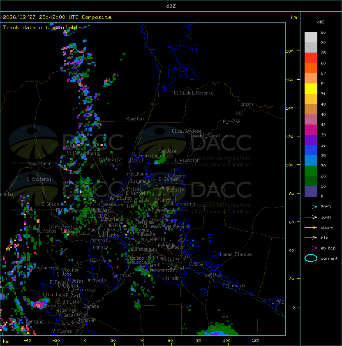Image resolution: width=342 pixels, height=346 pixels.
Task: Click the bright yellow legend swatch
Action: [x=311, y=89]
